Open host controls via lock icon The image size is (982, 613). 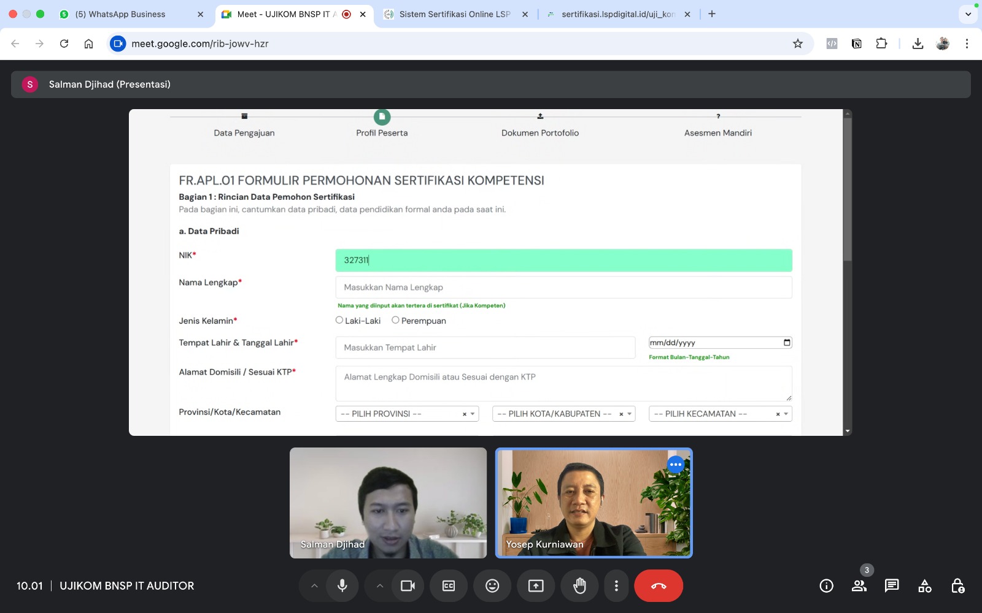959,585
